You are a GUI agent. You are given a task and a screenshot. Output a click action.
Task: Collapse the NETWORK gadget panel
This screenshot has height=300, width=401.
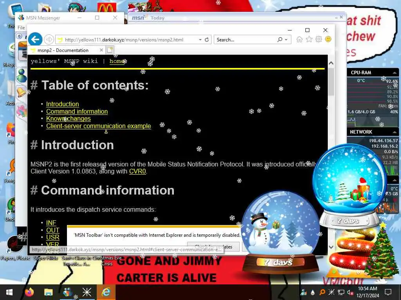point(394,132)
